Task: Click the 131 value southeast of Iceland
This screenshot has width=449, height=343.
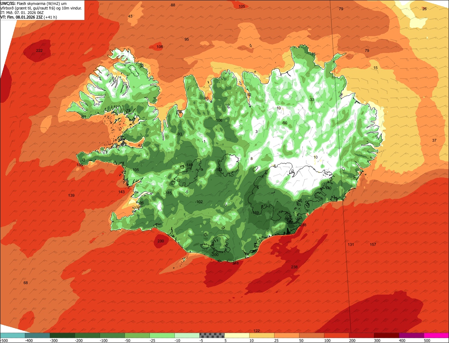Action: pos(351,244)
